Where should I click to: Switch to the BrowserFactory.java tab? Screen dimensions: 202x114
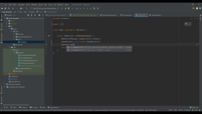(109, 15)
